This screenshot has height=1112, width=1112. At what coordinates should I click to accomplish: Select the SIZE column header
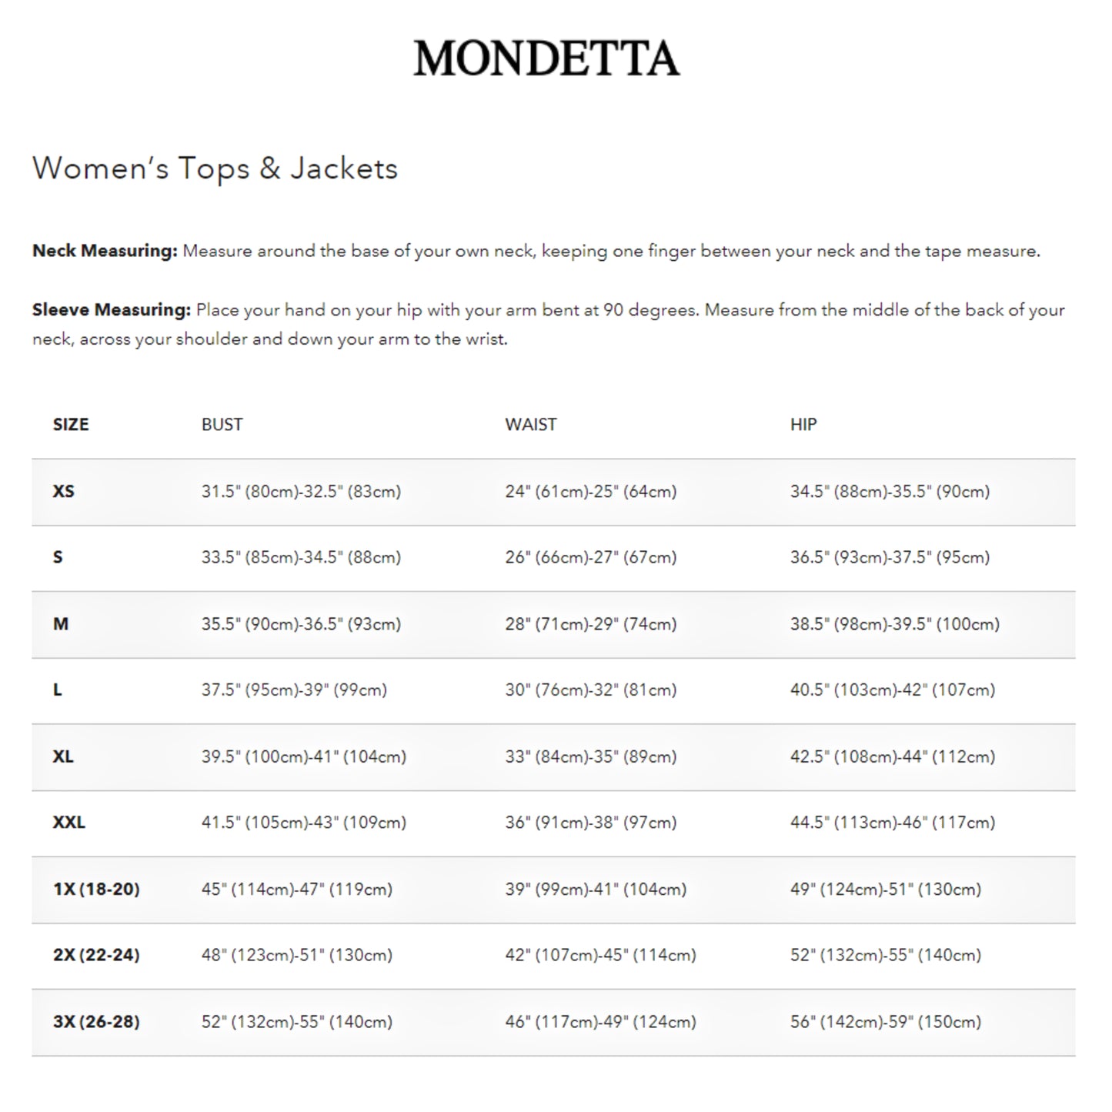pos(71,425)
